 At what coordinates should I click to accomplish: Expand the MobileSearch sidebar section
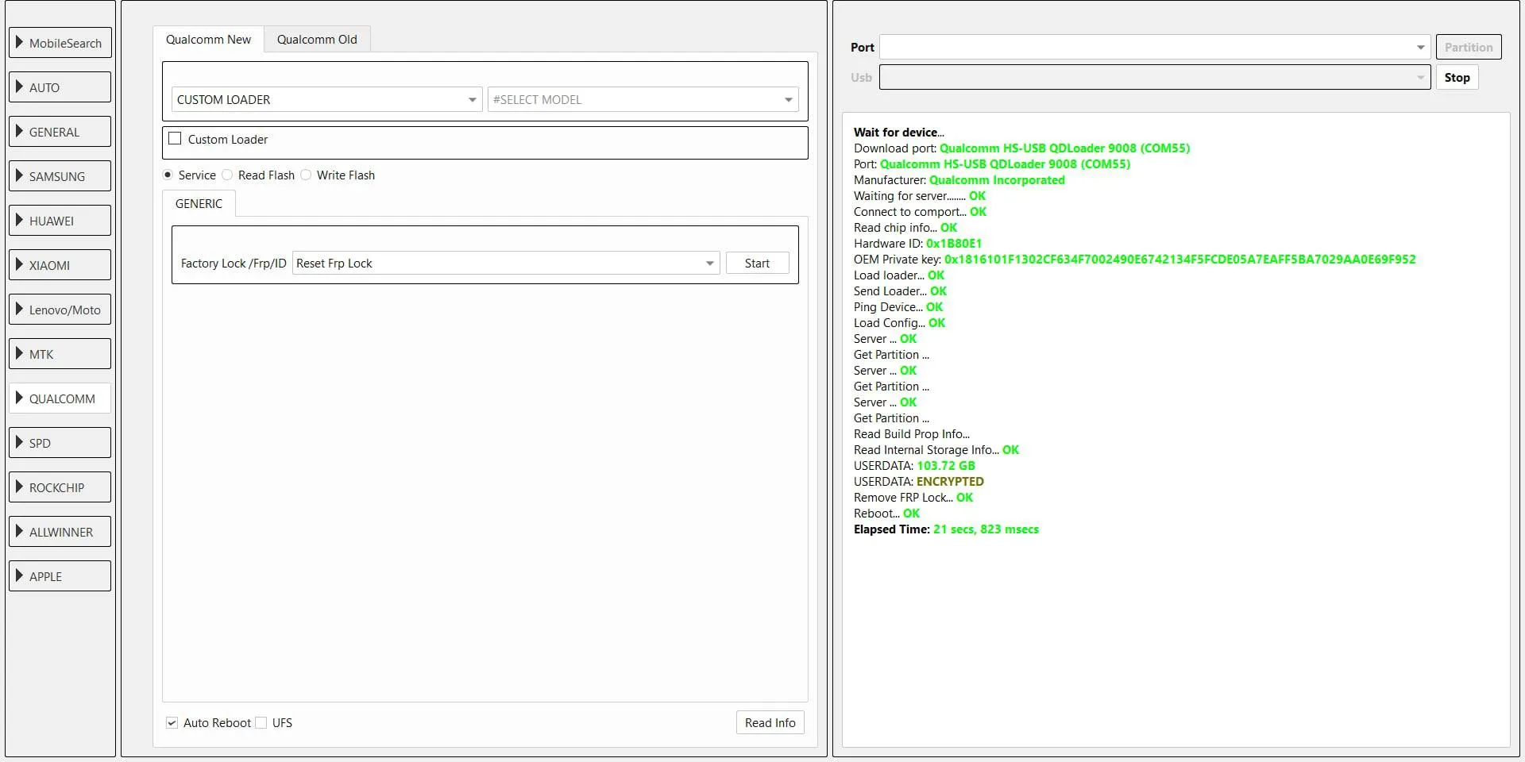tap(60, 43)
